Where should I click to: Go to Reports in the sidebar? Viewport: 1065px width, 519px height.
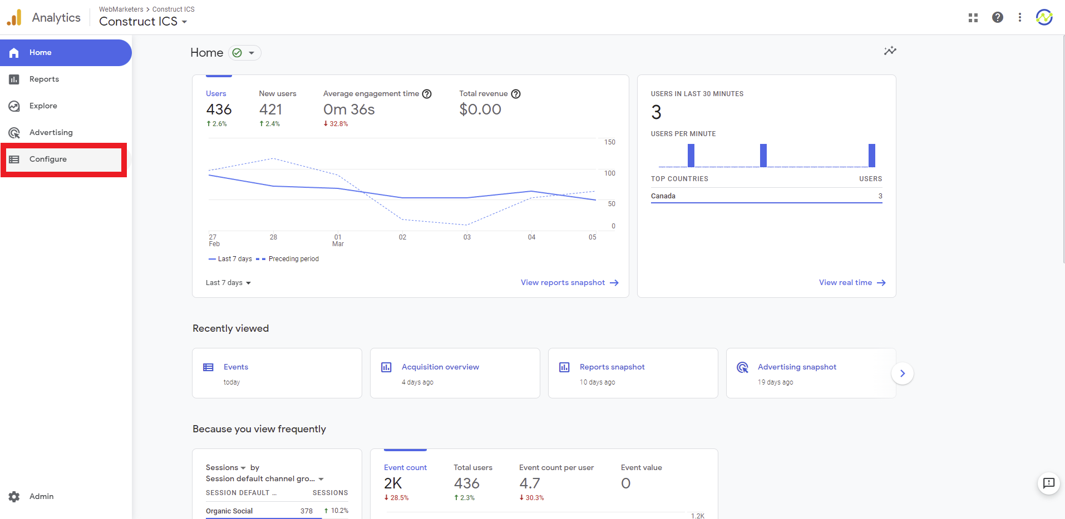[44, 79]
